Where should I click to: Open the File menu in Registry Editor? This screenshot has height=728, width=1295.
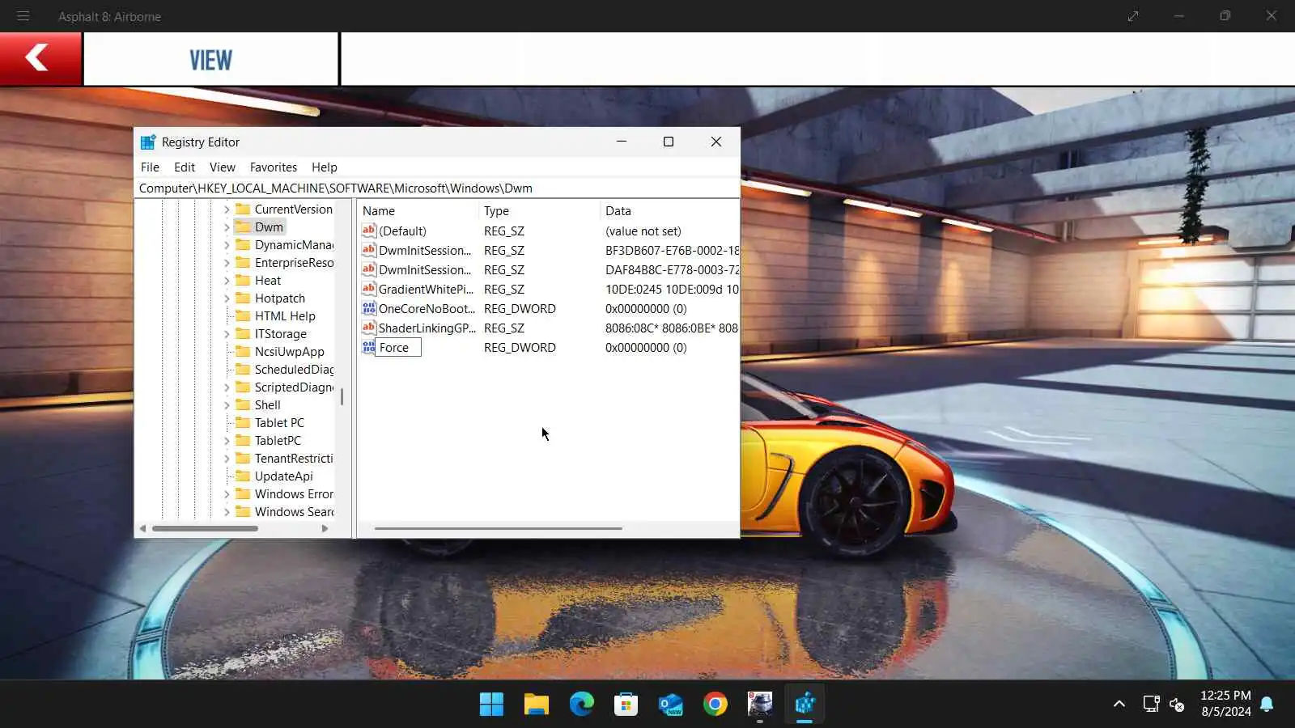150,167
